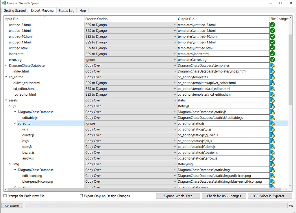Enable Export Only on Design Changes
The image size is (296, 213).
coord(82,196)
